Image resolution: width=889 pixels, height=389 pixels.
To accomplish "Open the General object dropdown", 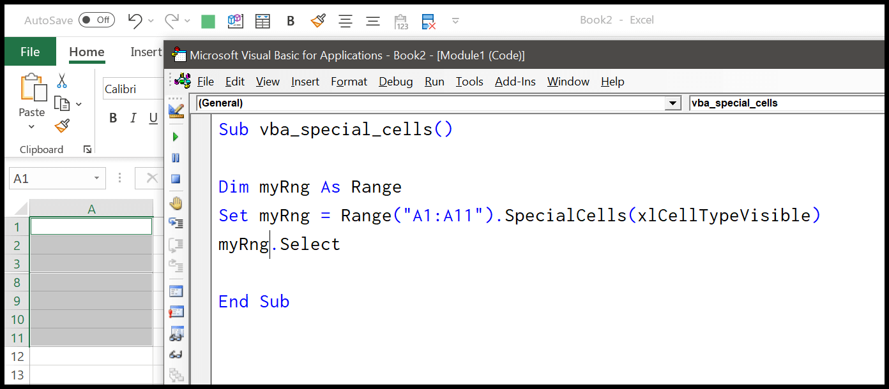I will click(673, 103).
